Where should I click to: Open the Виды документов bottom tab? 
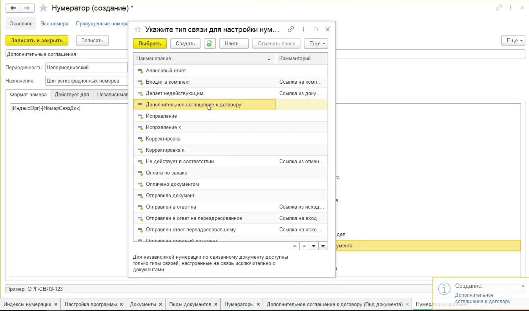pos(190,304)
